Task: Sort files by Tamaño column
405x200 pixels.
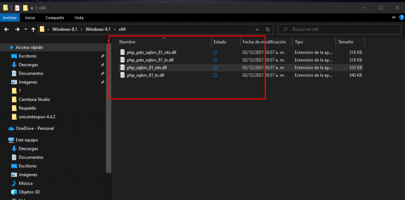Action: (x=345, y=42)
